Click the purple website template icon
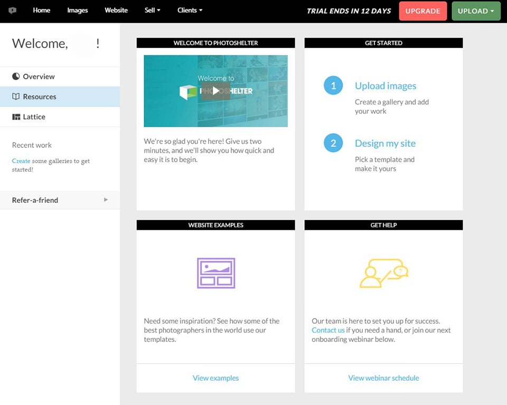The height and width of the screenshot is (405, 507). 216,273
